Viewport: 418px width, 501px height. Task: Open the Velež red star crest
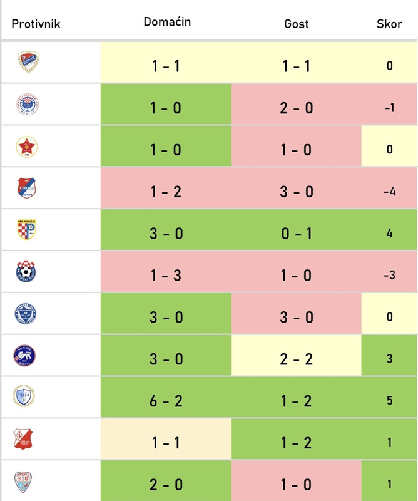(x=27, y=147)
